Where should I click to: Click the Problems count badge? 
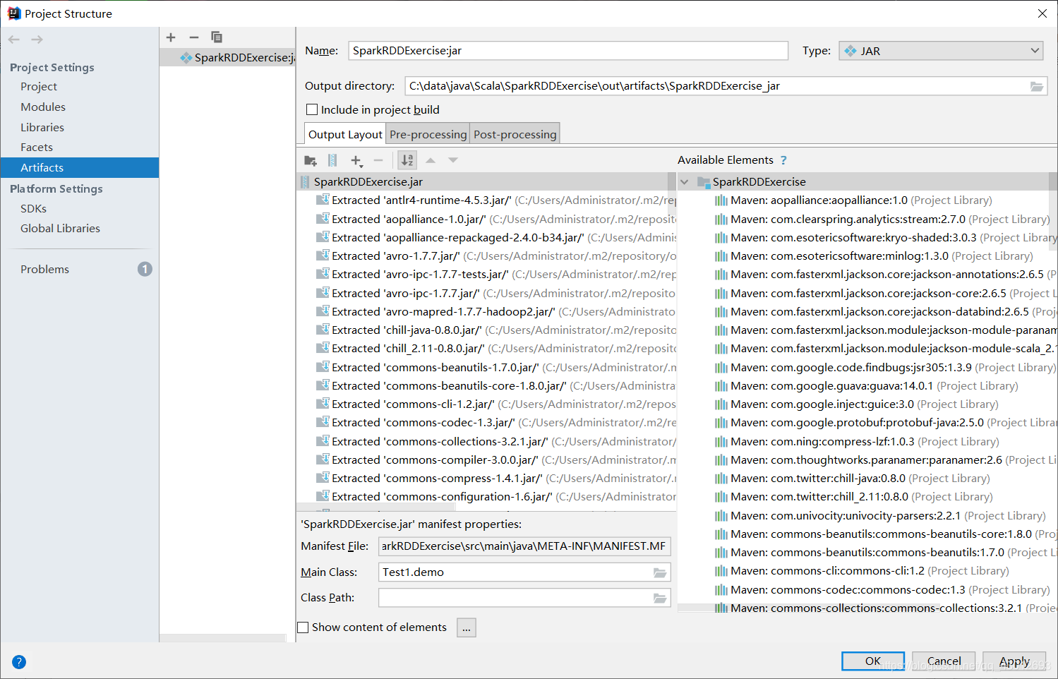[145, 269]
